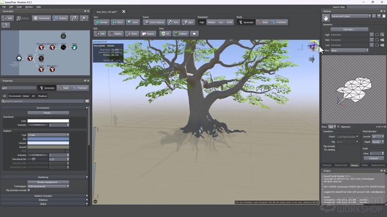Image resolution: width=387 pixels, height=217 pixels.
Task: Set resolution to Low
Action: [x=221, y=22]
